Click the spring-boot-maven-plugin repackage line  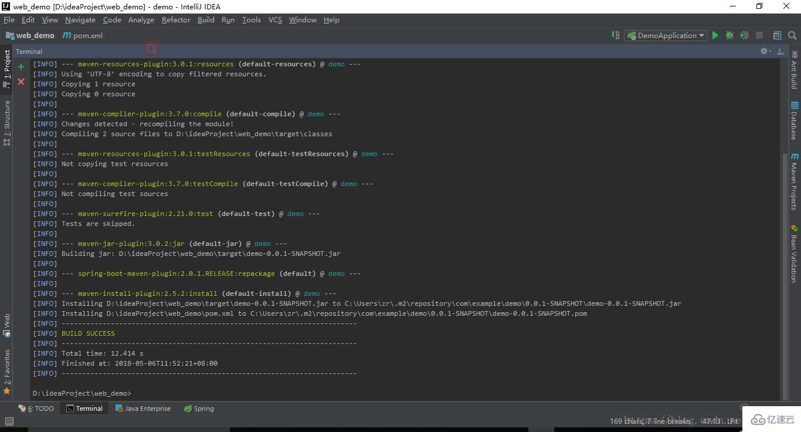(x=197, y=274)
